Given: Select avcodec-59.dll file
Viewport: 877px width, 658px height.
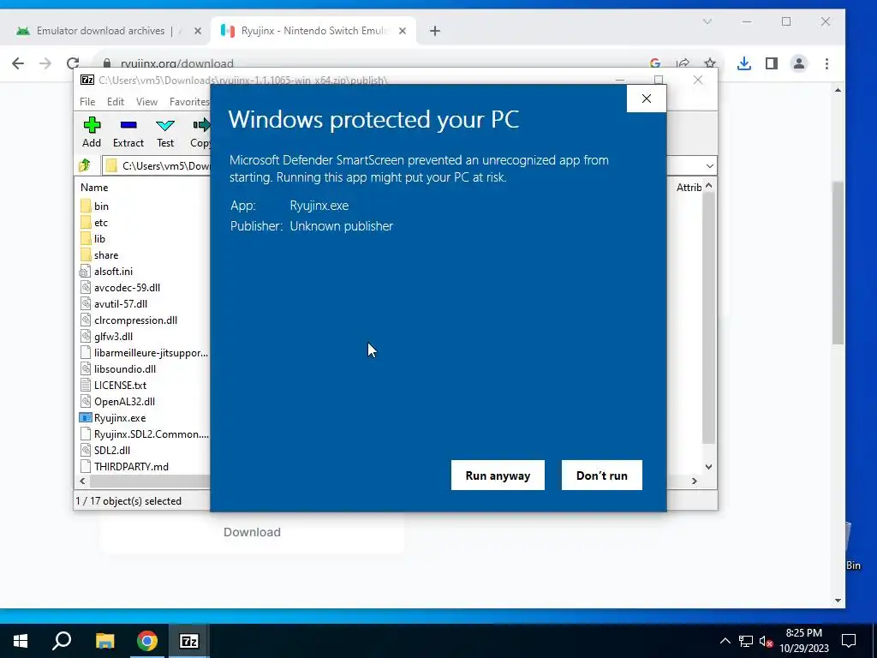Looking at the screenshot, I should [x=120, y=287].
